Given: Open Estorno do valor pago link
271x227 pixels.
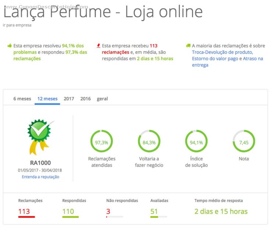Looking at the screenshot, I should coord(215,58).
